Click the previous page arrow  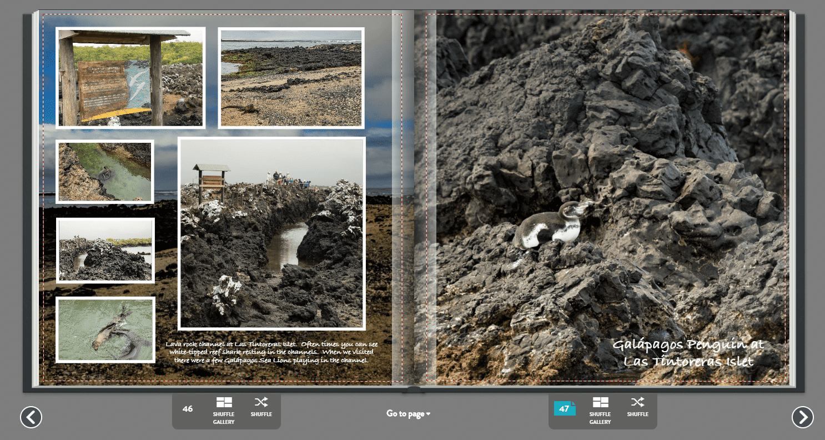tap(31, 417)
